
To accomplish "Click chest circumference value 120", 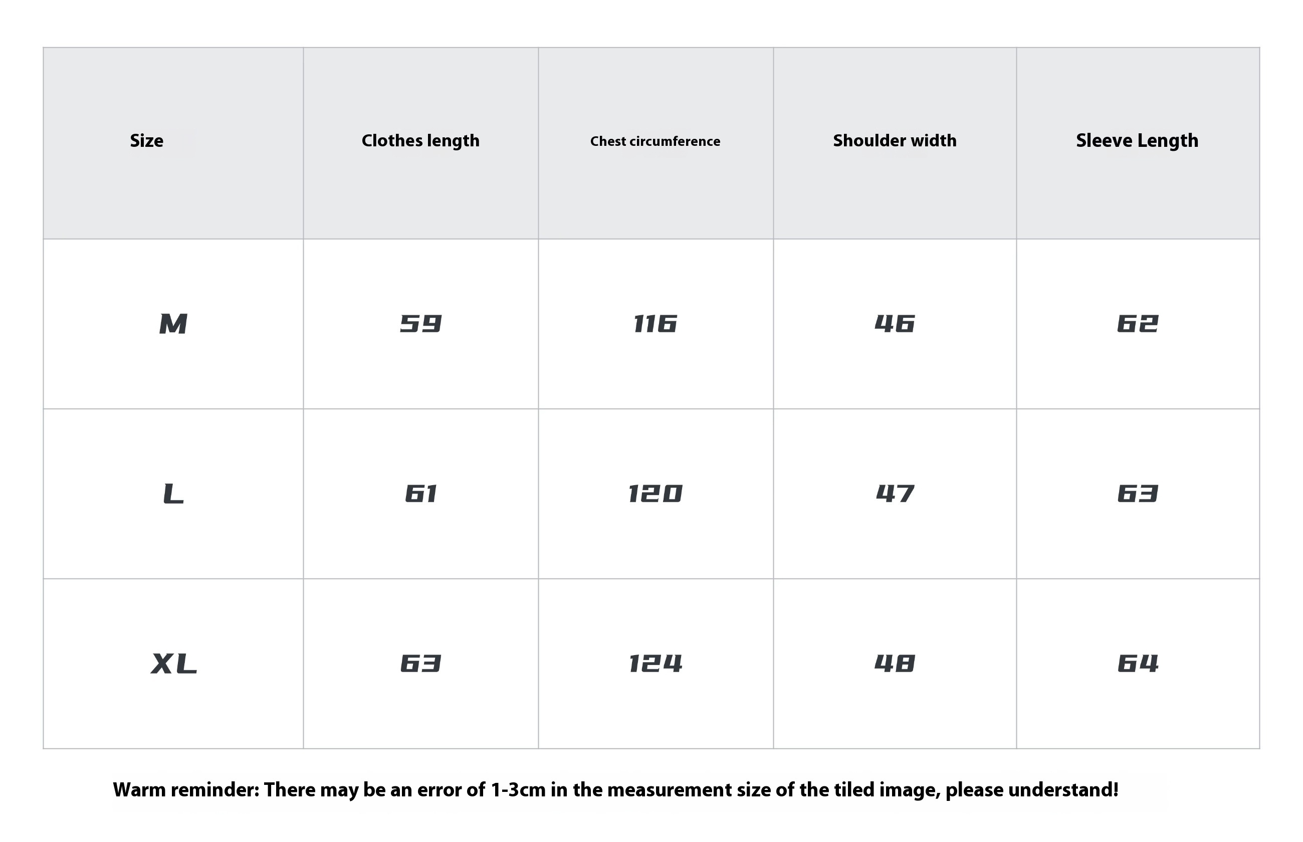I will [x=655, y=494].
